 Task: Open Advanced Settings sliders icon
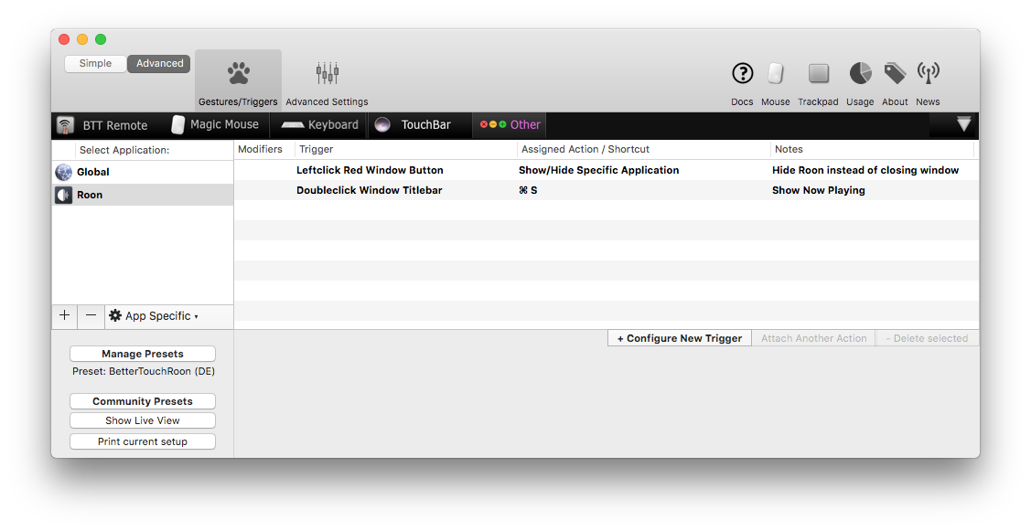327,73
